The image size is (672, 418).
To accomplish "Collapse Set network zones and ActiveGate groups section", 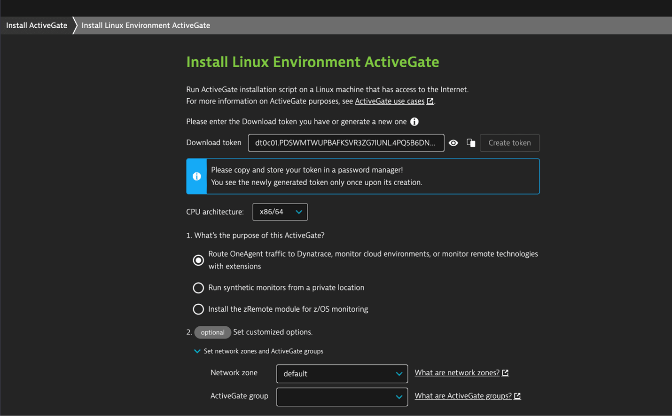I will coord(197,351).
